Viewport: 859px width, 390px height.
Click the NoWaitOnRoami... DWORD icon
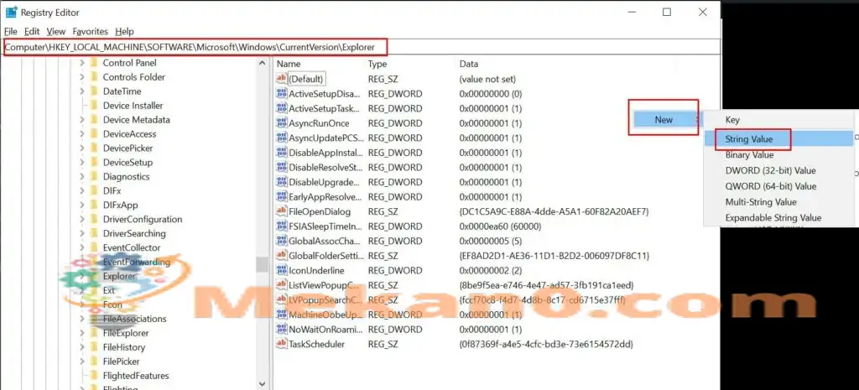282,330
